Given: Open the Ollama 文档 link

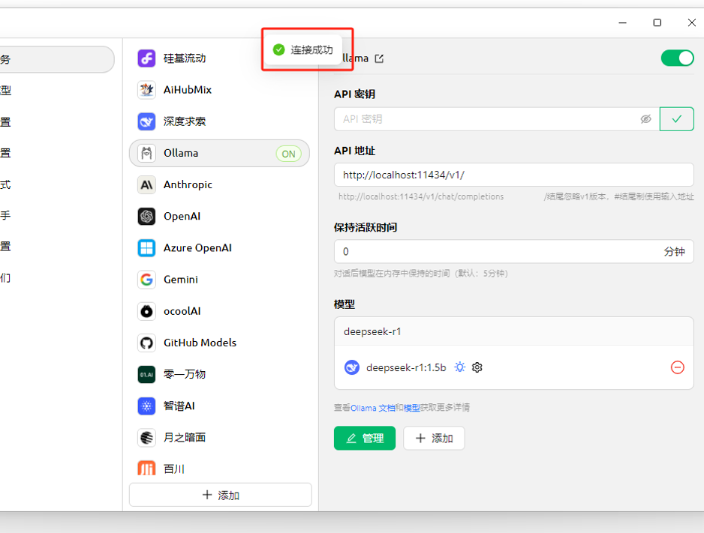Looking at the screenshot, I should (373, 408).
